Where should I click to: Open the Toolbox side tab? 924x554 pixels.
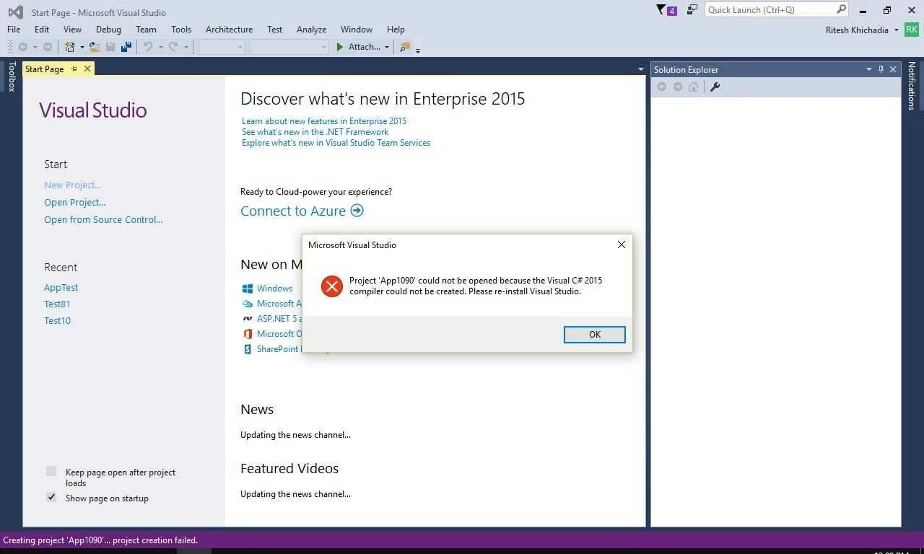tap(11, 76)
